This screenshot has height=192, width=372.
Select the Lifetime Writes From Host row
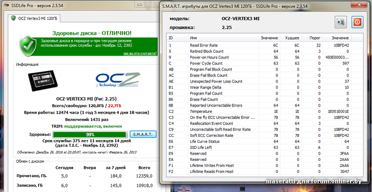pyautogui.click(x=265, y=166)
